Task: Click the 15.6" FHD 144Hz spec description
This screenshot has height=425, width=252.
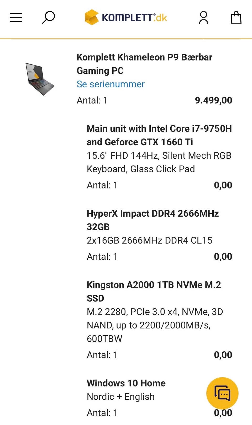Action: pos(159,162)
